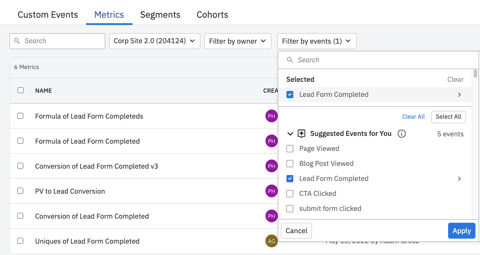Viewport: 480px width, 255px height.
Task: Click the Clear All link
Action: pos(413,117)
